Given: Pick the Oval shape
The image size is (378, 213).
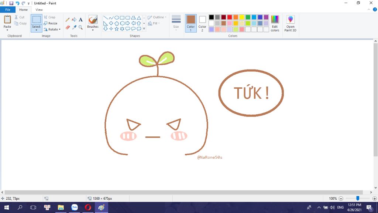Looking at the screenshot, I should pos(117,18).
